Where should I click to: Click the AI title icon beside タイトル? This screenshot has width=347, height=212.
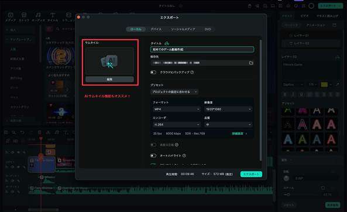(167, 43)
